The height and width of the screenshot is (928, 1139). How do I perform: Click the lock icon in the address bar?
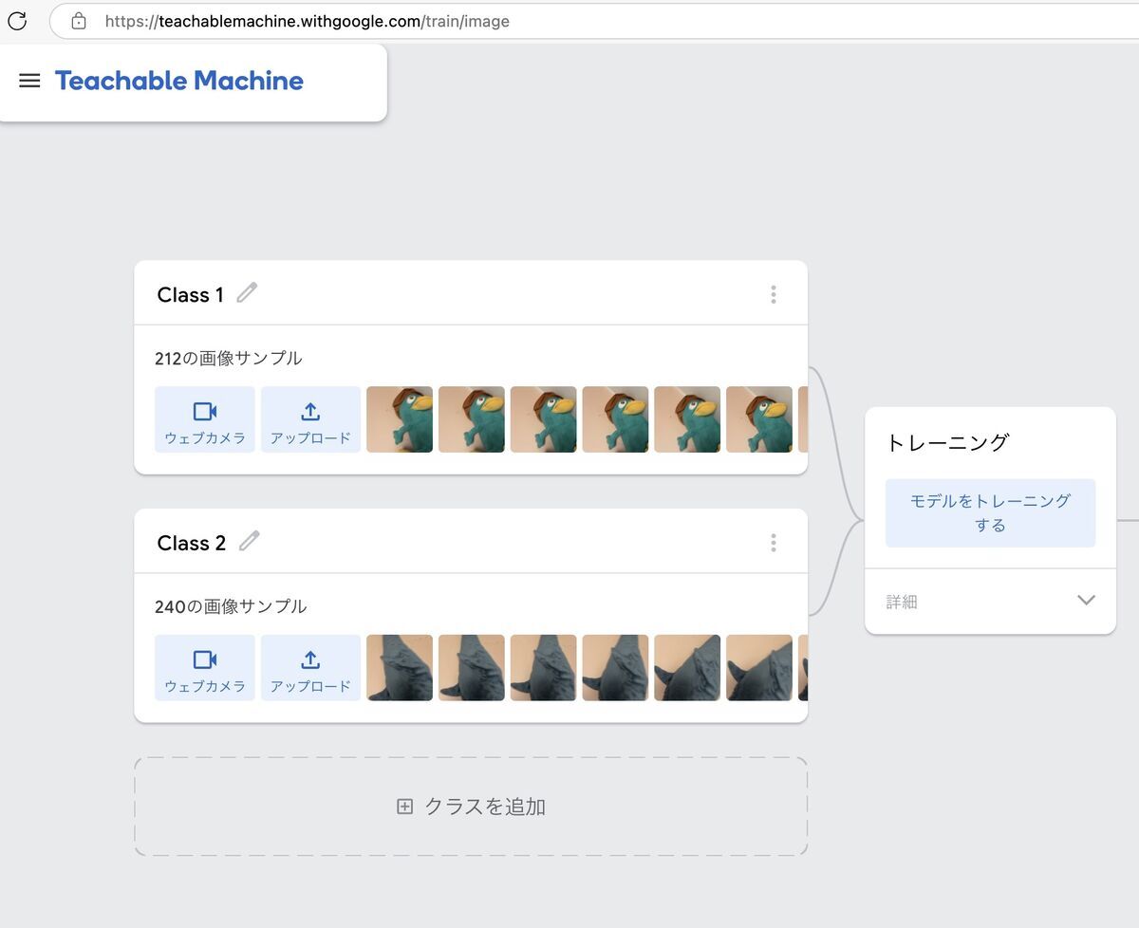point(79,21)
